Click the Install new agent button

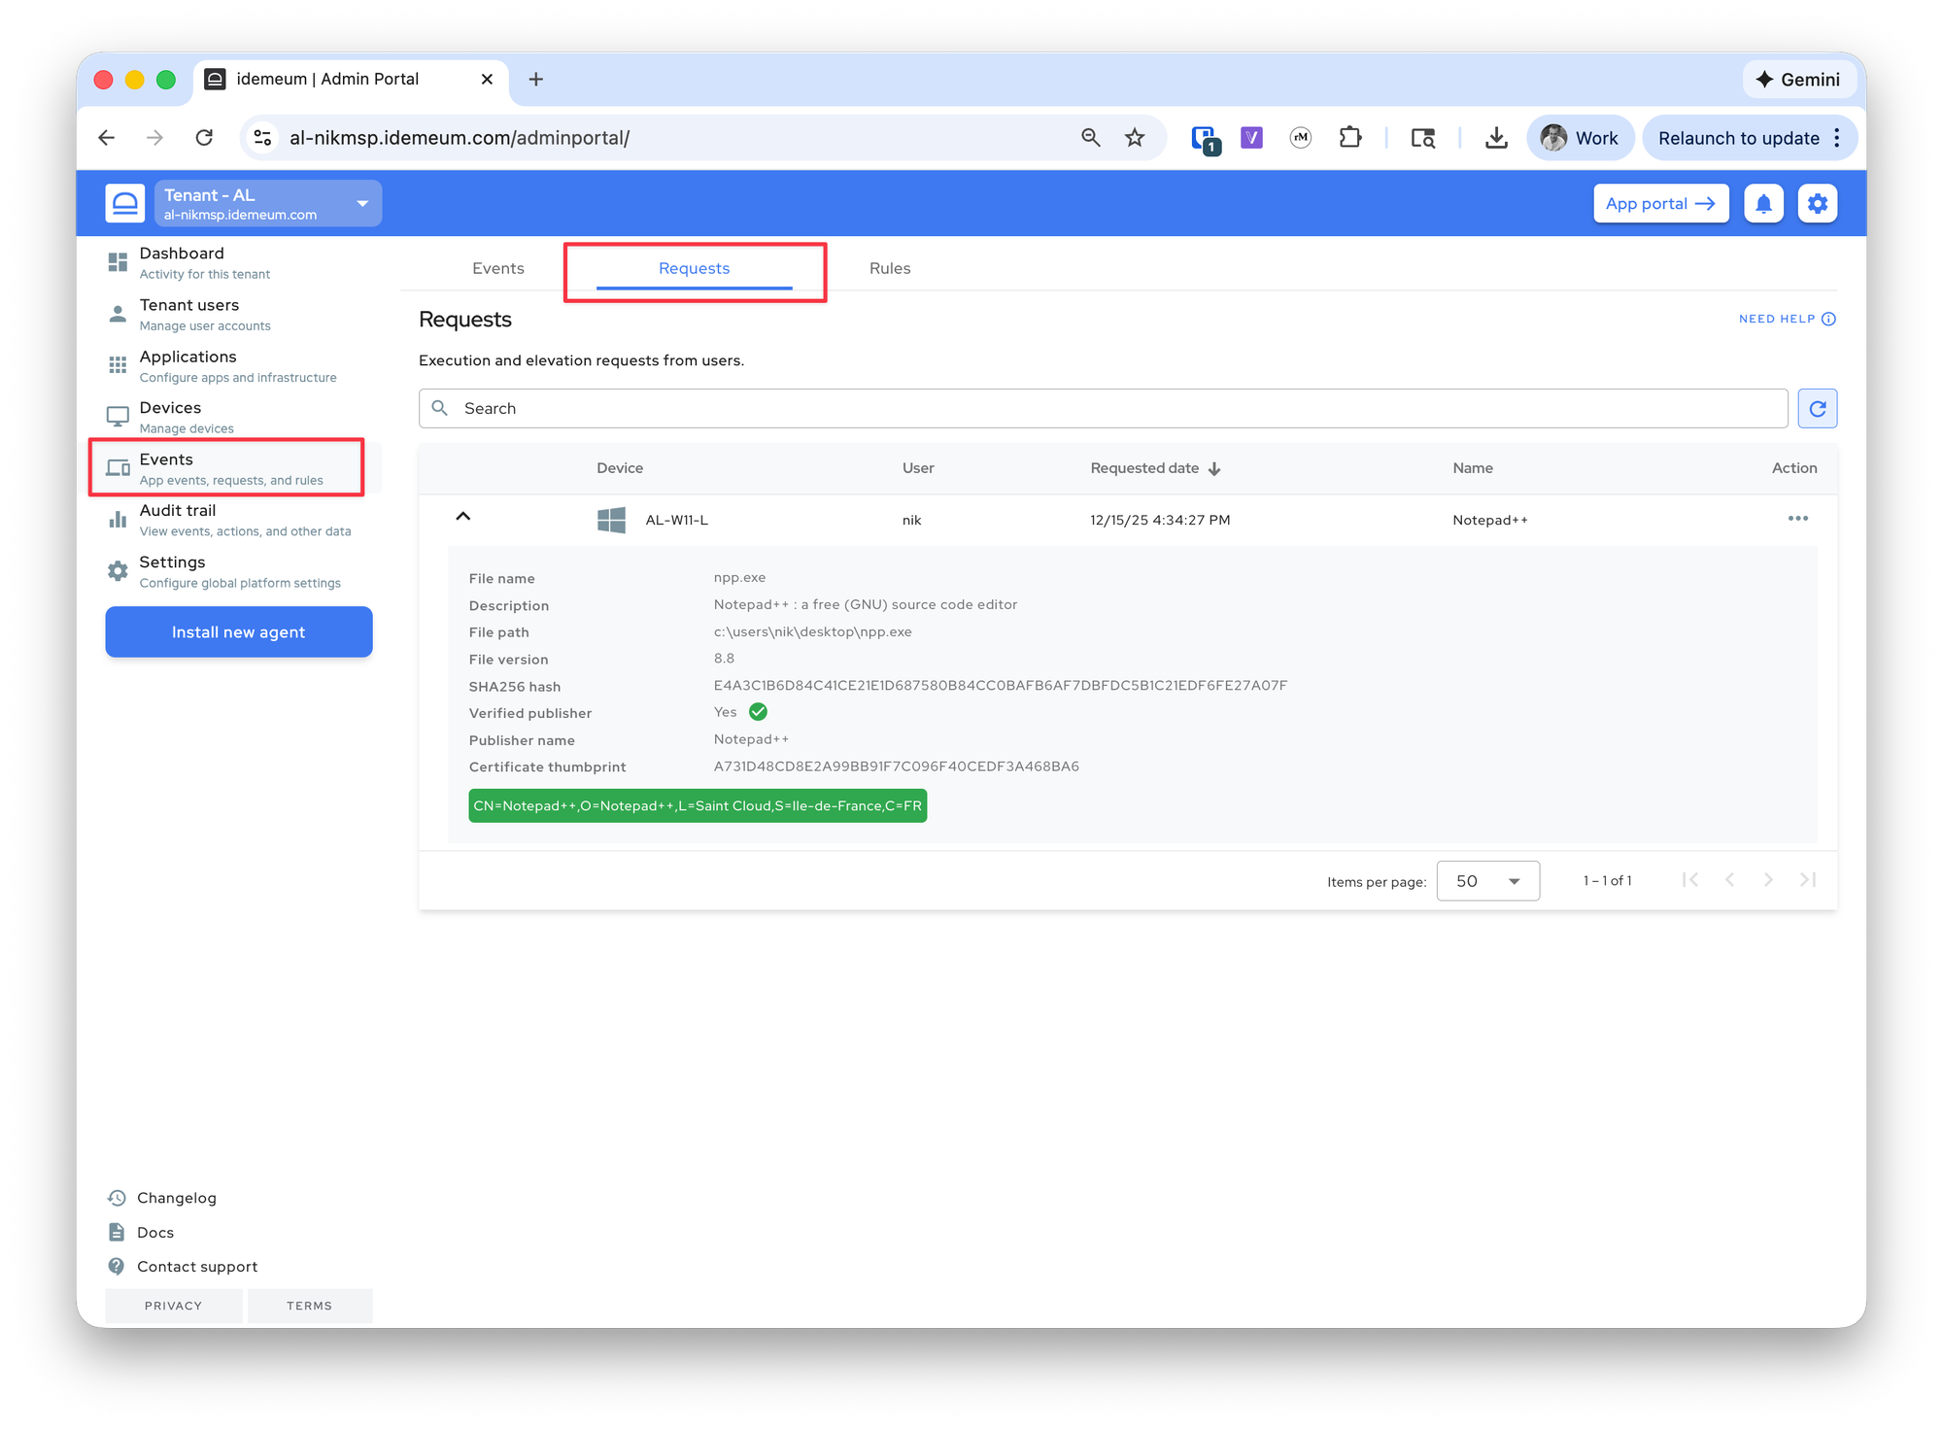tap(239, 632)
